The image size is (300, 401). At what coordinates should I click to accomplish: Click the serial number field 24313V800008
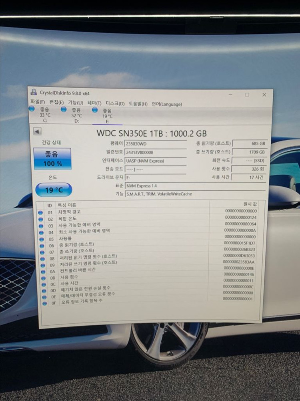point(156,152)
